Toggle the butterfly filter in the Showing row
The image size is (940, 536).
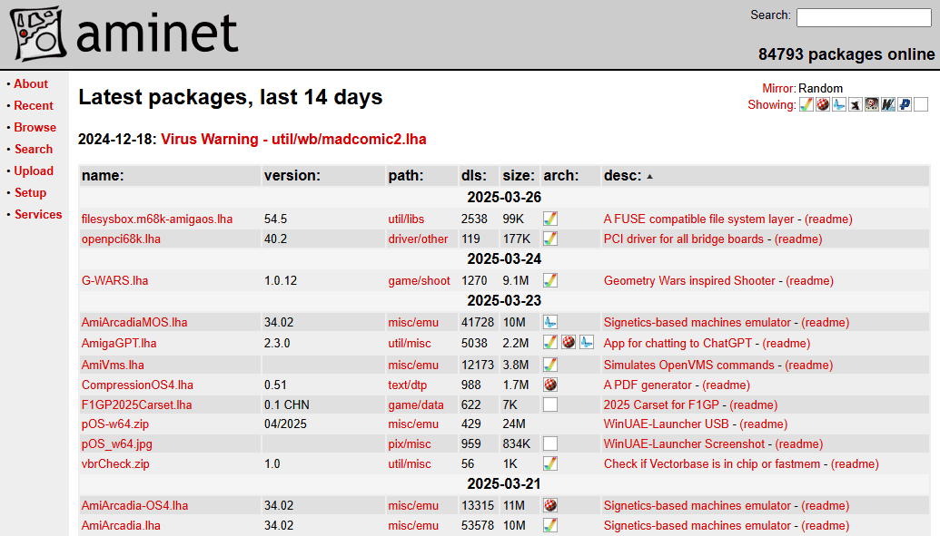click(x=839, y=105)
